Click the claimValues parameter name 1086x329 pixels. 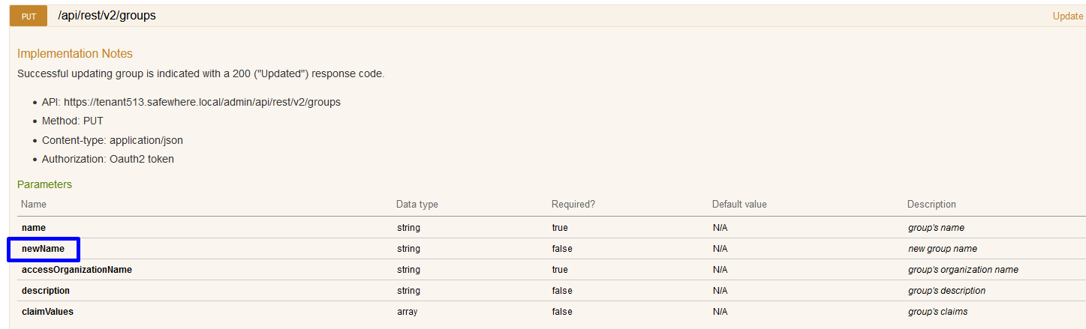click(x=47, y=312)
